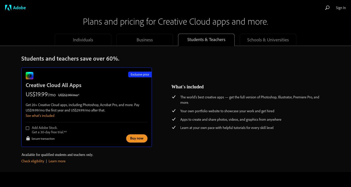The height and width of the screenshot is (187, 351).
Task: Click the Adobe logo icon
Action: 8,8
